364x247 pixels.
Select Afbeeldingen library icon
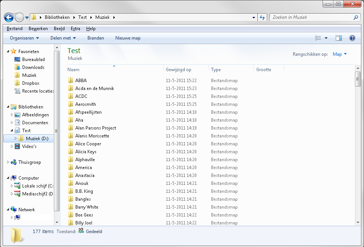(17, 115)
